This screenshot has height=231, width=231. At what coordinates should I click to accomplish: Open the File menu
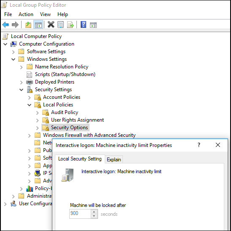click(x=8, y=14)
